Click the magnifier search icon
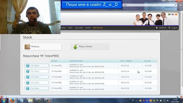The width and height of the screenshot is (183, 103). pos(176,5)
